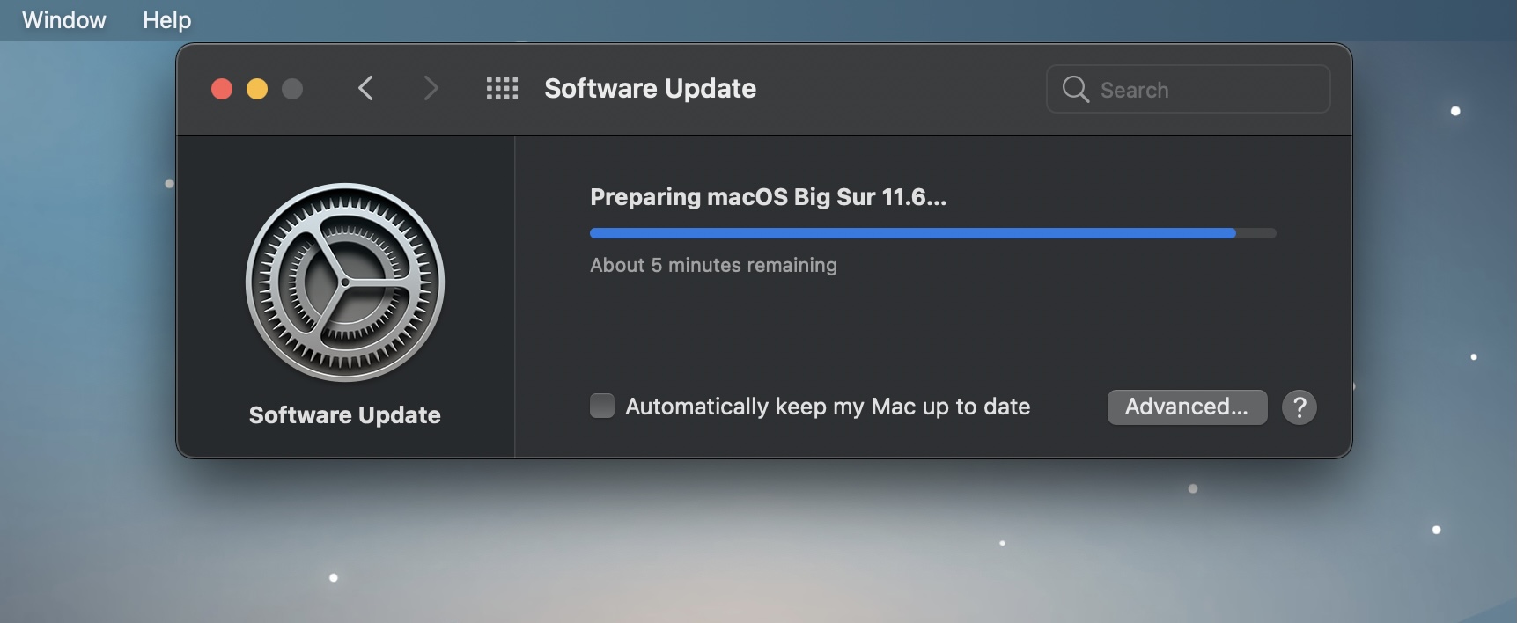Go back using the left chevron arrow
Image resolution: width=1517 pixels, height=623 pixels.
tap(366, 88)
